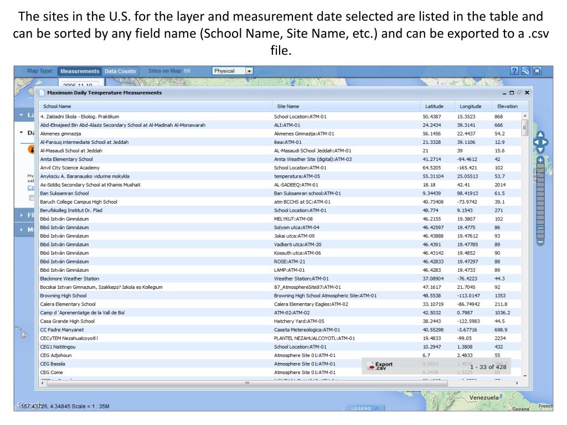This screenshot has height=425, width=567.
Task: Zoom out with the minus button
Action: [x=540, y=242]
